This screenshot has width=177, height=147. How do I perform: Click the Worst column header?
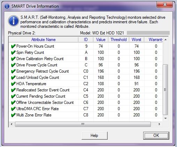point(137,40)
